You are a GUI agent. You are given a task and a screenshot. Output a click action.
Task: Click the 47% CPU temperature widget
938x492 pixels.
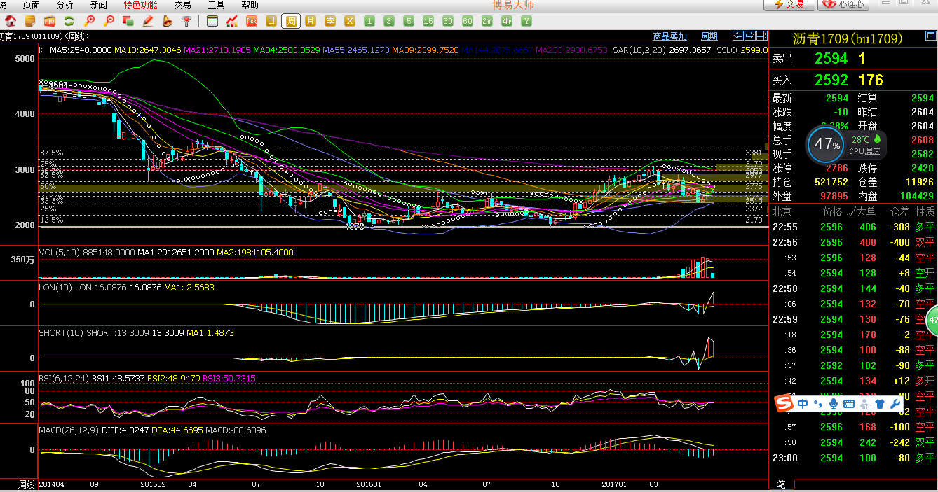827,145
